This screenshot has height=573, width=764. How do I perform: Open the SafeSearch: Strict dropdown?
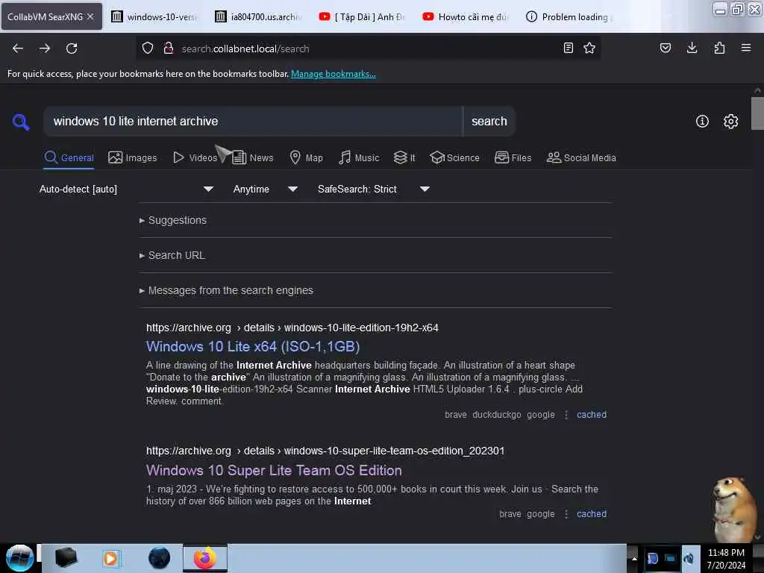click(373, 189)
